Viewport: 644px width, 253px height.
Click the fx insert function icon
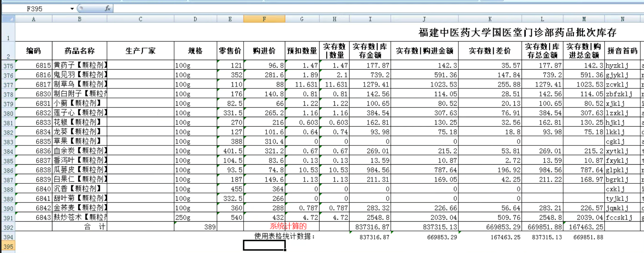tap(107, 8)
